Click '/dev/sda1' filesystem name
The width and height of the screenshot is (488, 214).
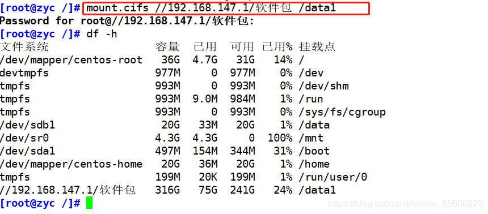click(27, 151)
